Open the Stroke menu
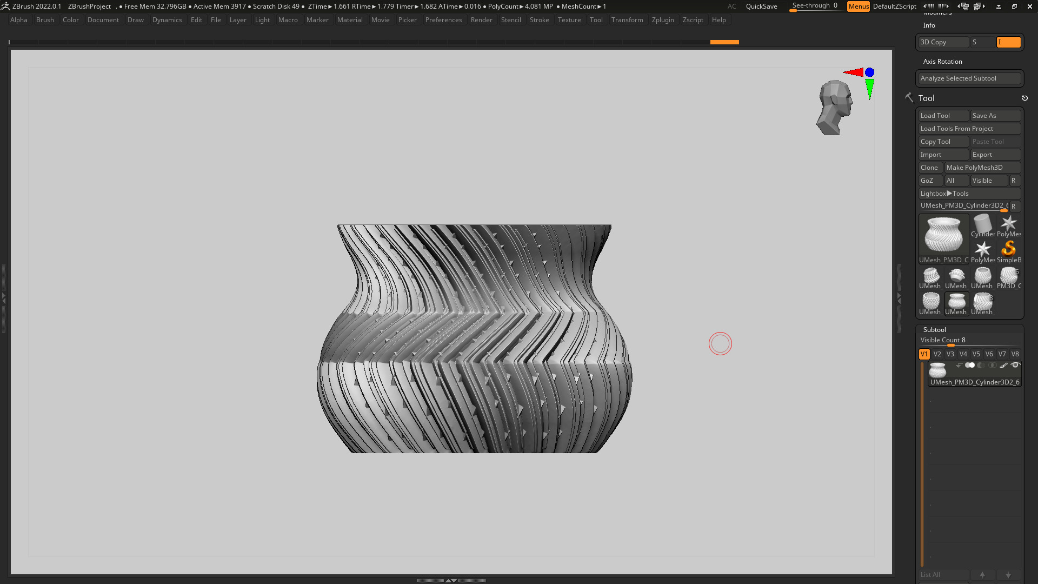 [x=539, y=20]
